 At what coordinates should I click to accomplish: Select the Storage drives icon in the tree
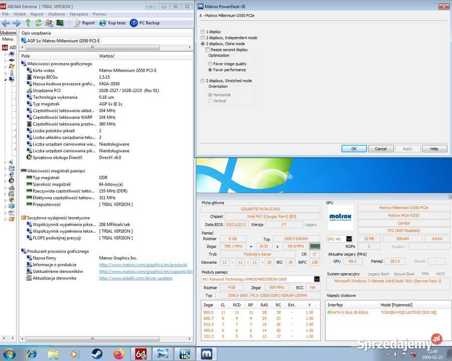12,168
